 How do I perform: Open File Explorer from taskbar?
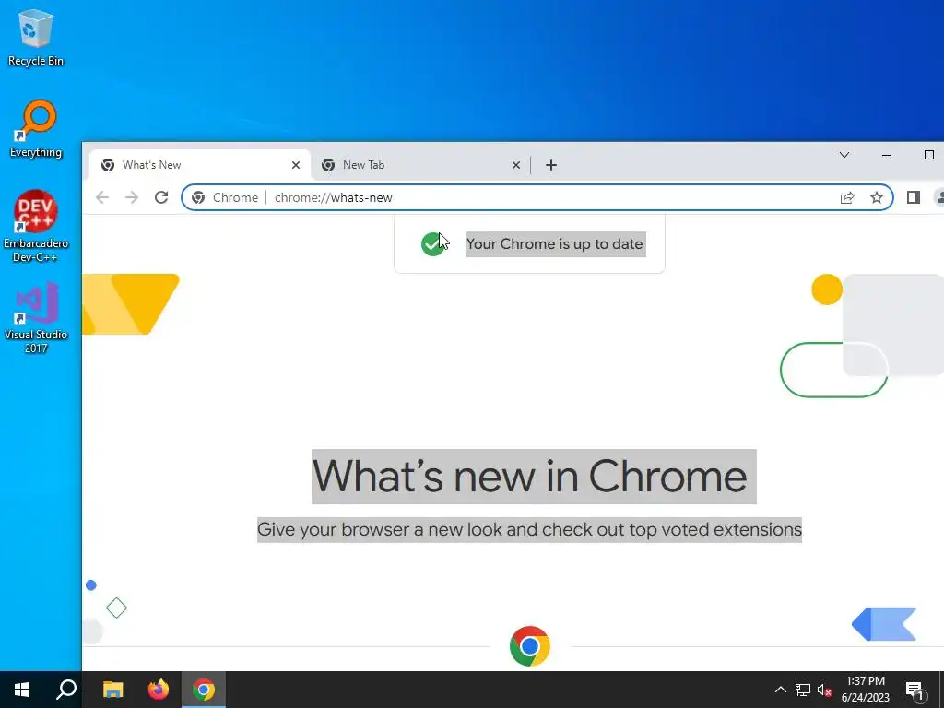point(112,690)
